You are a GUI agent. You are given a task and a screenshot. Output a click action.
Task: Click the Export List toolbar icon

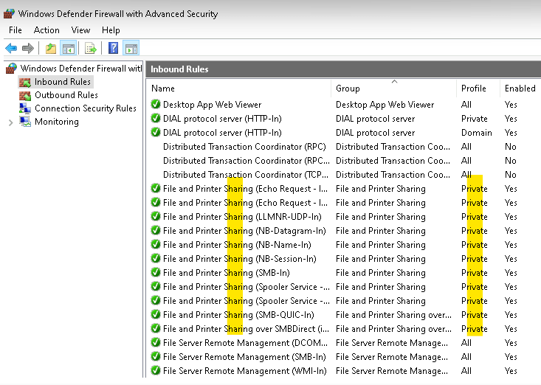[90, 49]
